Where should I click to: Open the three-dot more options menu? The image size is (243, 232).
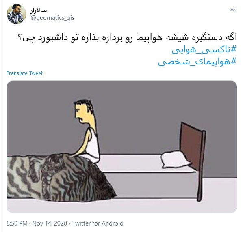pyautogui.click(x=233, y=9)
